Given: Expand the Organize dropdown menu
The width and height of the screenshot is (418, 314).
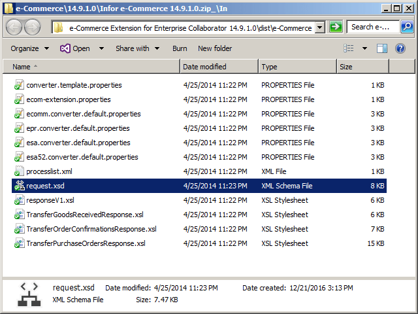Looking at the screenshot, I should (x=29, y=48).
